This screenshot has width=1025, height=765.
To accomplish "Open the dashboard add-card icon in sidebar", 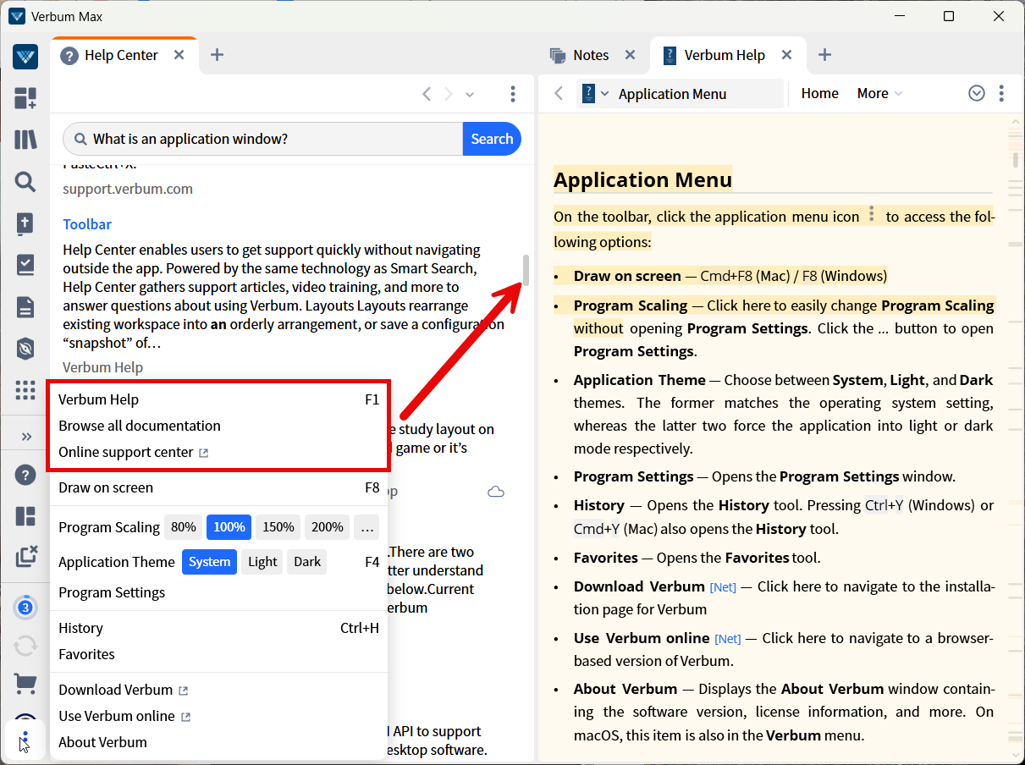I will [x=25, y=98].
